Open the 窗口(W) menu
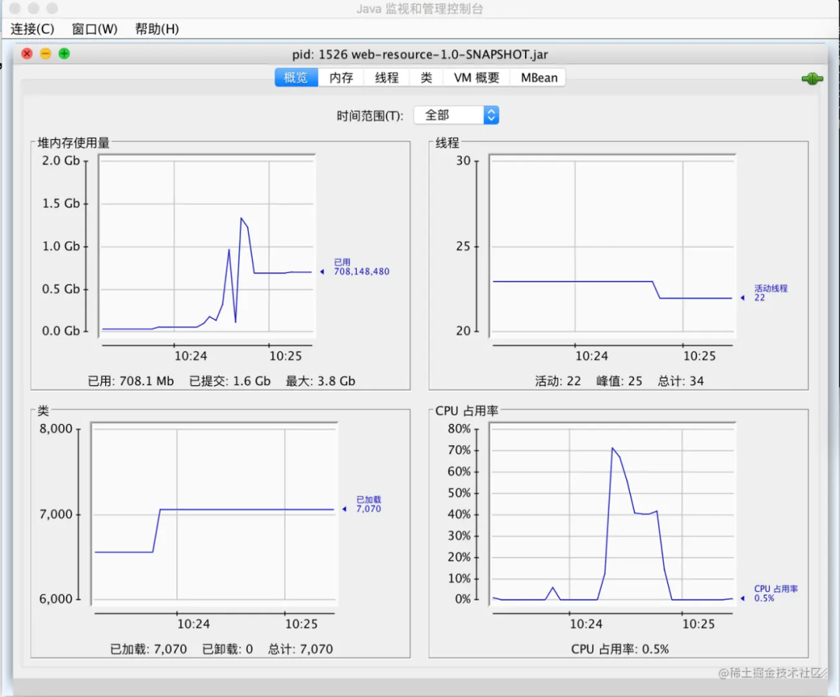 [94, 29]
